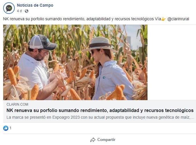
Task: Open the bold NK renueva su porfolio headline
Action: 100,110
